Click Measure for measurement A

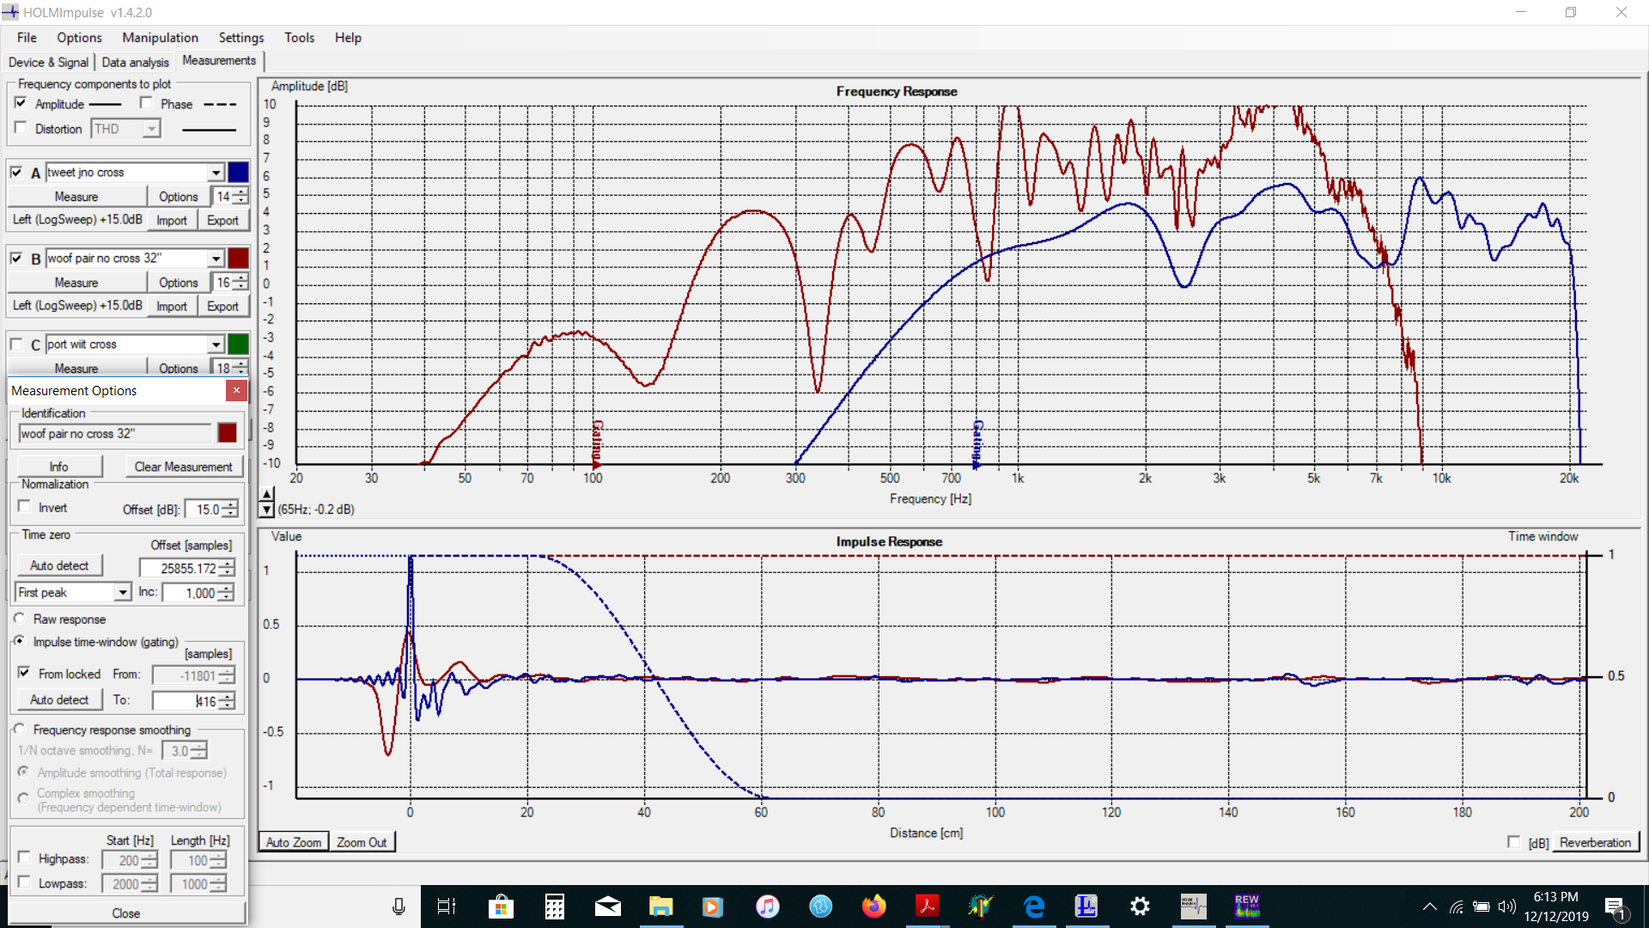pos(76,197)
